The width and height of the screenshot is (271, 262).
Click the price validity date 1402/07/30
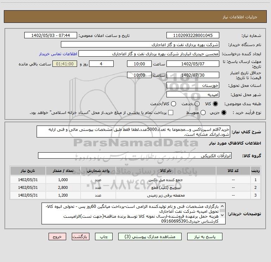(193, 75)
